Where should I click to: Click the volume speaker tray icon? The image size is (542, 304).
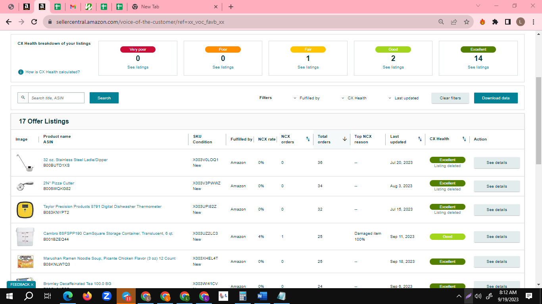478,296
